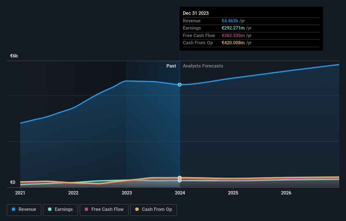
Task: Click the Cash From Op marker at 2024
Action: (180, 178)
